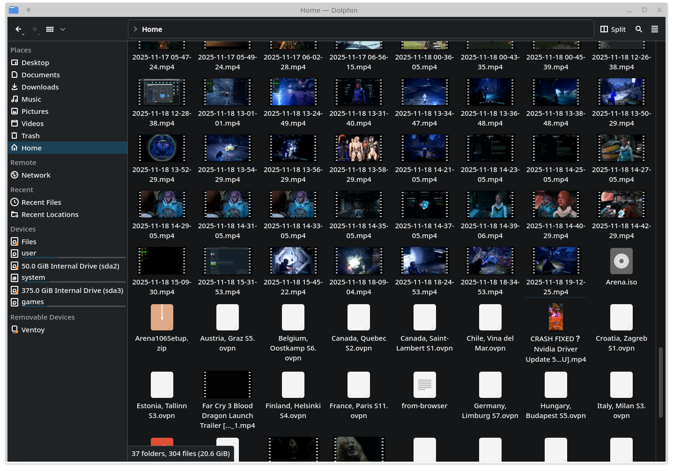Open the Pictures place

[x=67, y=111]
